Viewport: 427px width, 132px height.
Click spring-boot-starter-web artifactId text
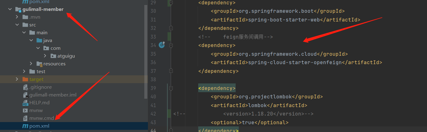(284, 20)
